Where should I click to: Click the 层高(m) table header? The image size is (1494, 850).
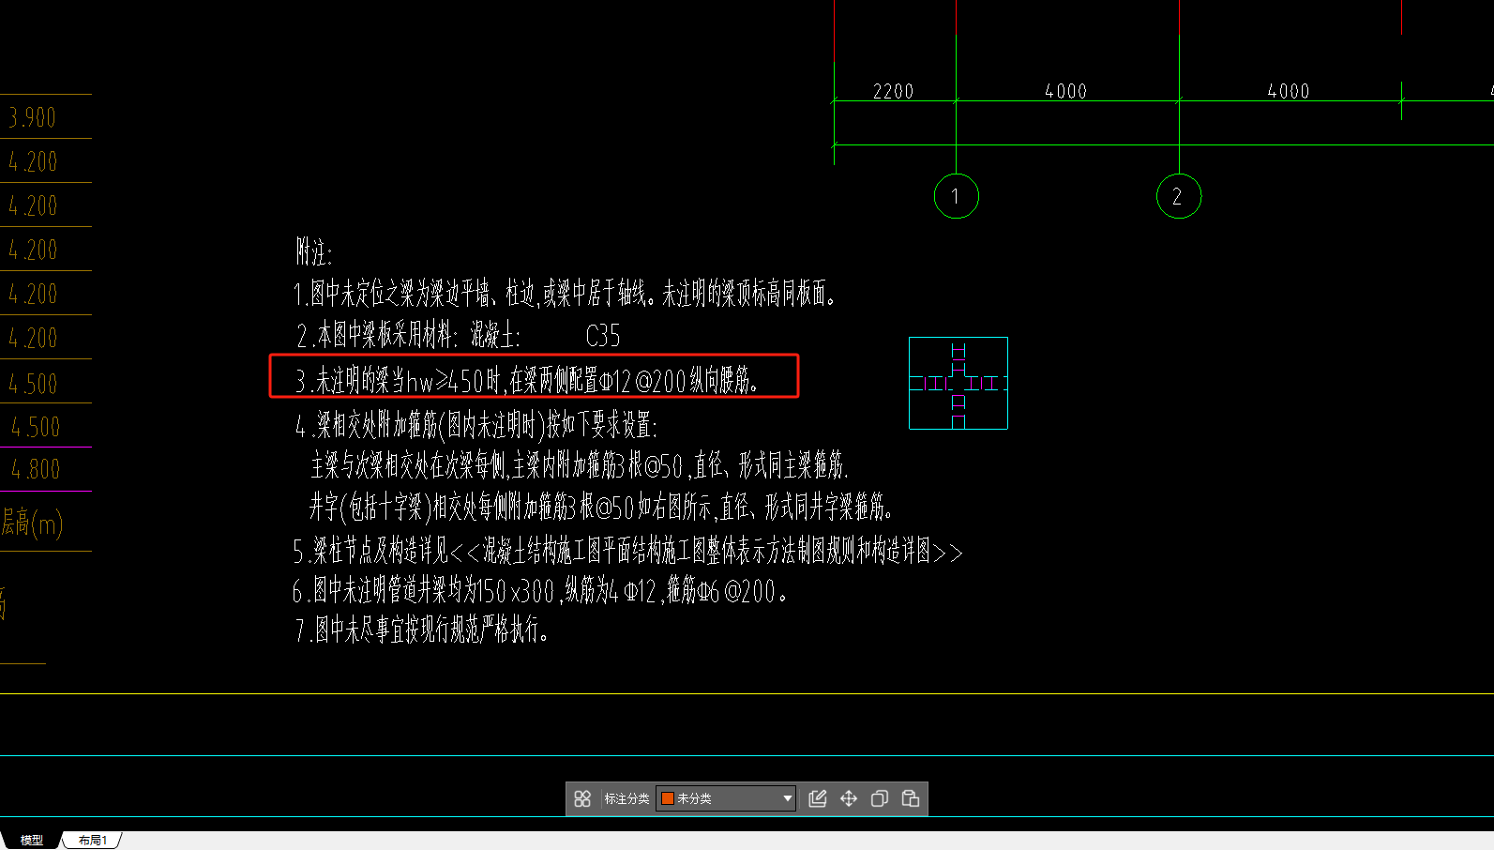point(32,523)
